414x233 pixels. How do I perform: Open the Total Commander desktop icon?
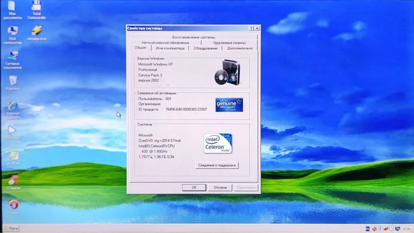pos(36,10)
